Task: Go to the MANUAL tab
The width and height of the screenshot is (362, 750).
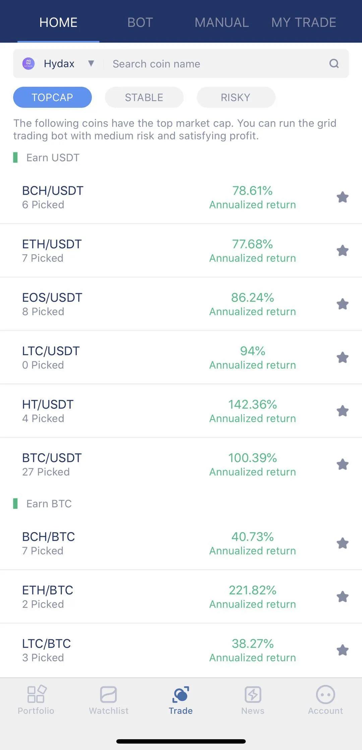Action: click(222, 22)
